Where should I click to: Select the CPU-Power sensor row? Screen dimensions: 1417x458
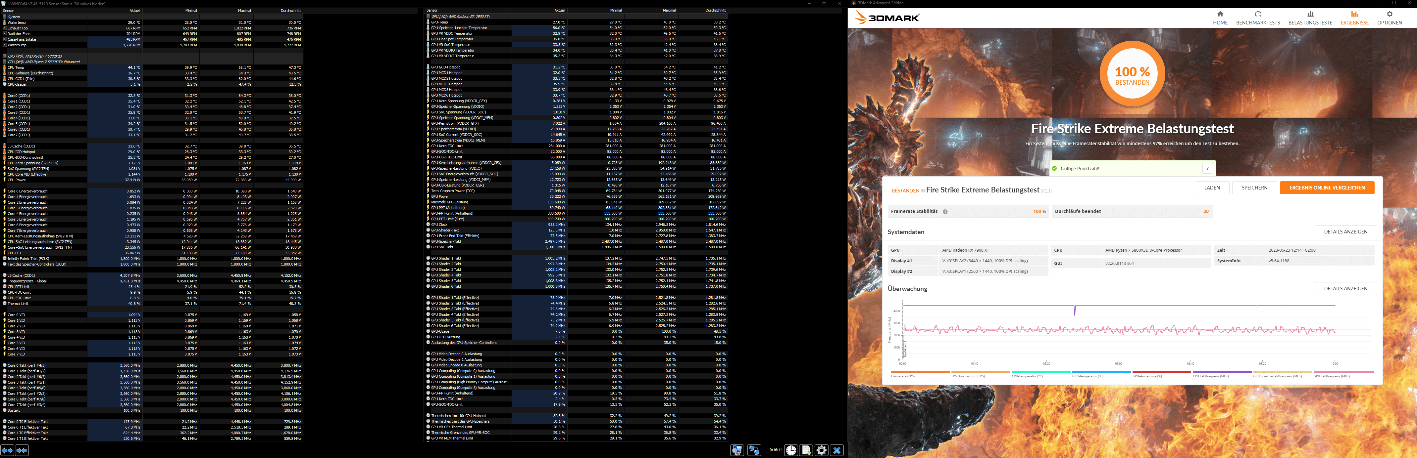(152, 180)
